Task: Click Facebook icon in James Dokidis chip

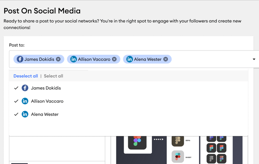Action: click(x=20, y=59)
